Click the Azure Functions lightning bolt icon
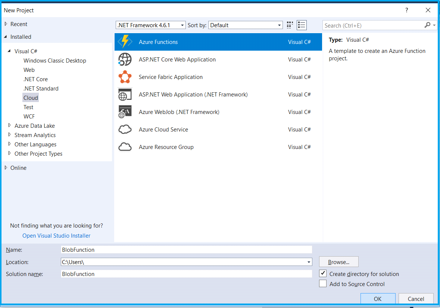The width and height of the screenshot is (440, 308). [x=125, y=42]
